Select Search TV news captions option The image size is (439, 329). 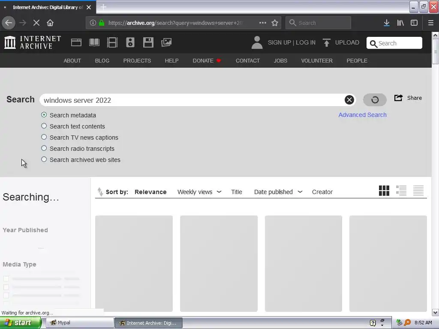point(44,137)
